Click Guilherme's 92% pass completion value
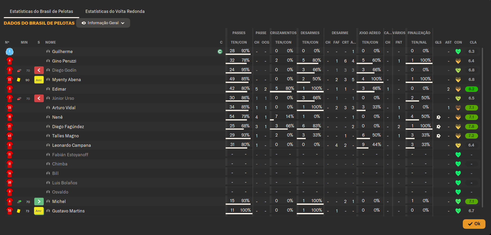The width and height of the screenshot is (491, 235). 245,51
